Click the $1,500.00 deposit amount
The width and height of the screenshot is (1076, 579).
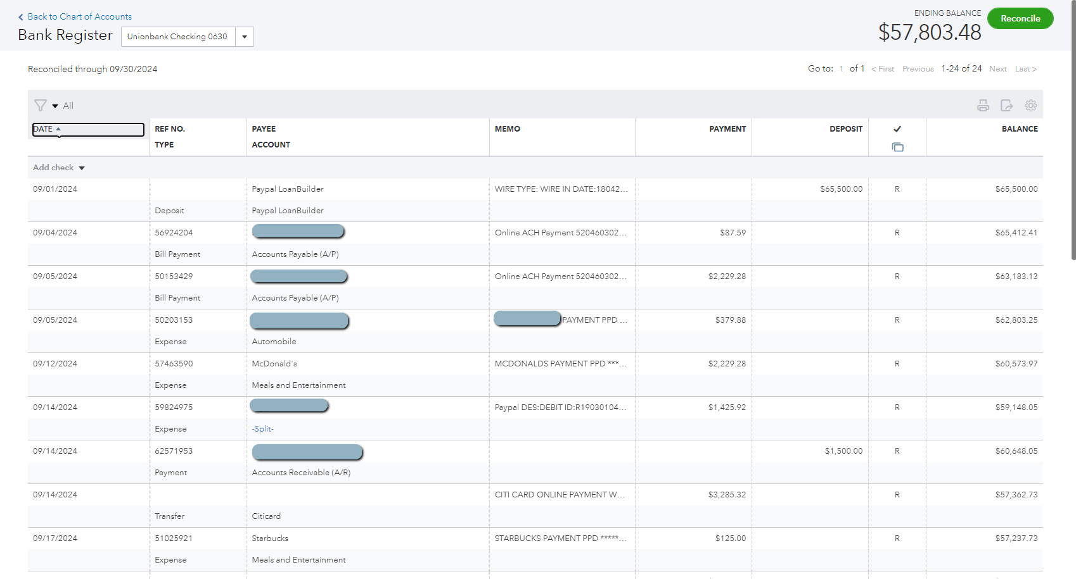[843, 451]
